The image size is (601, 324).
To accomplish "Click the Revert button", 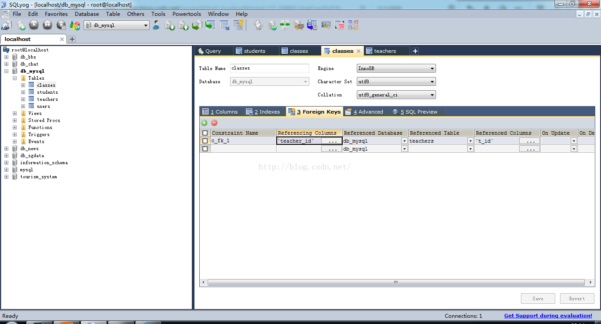I will [x=577, y=298].
